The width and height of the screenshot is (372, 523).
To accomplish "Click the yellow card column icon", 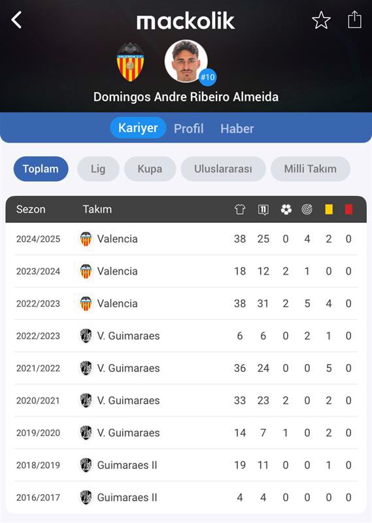I will (329, 209).
